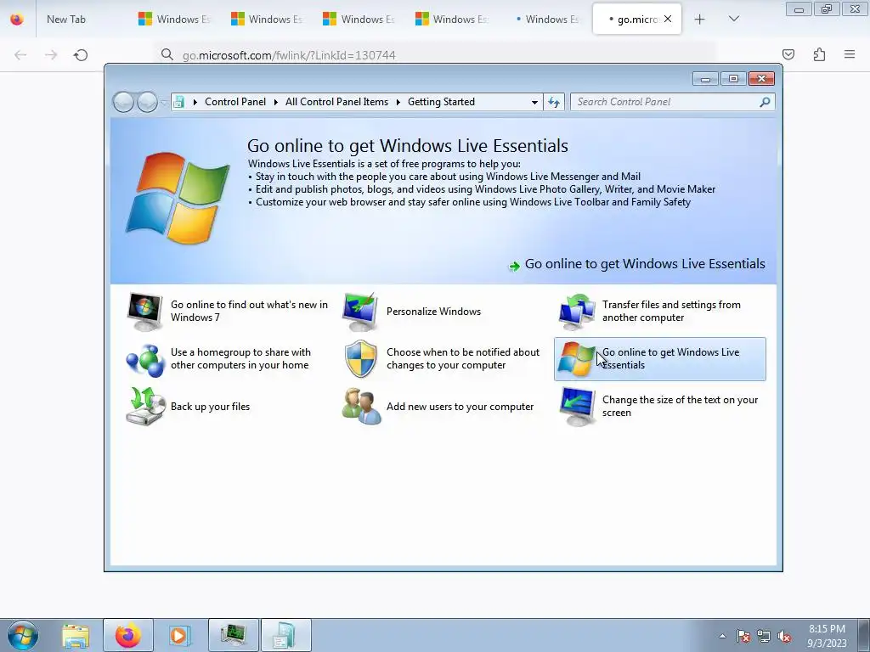
Task: Open Firefox extensions puzzle icon
Action: pos(819,54)
